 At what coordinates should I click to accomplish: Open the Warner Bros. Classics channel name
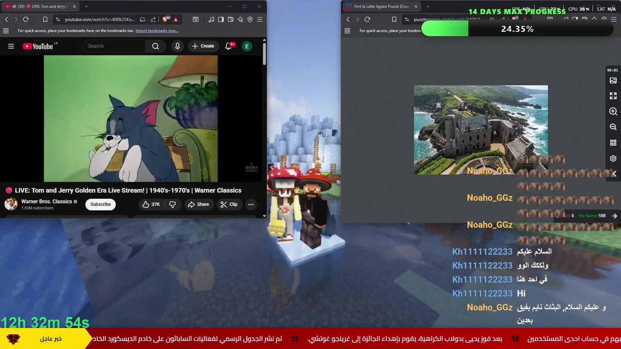pos(47,202)
